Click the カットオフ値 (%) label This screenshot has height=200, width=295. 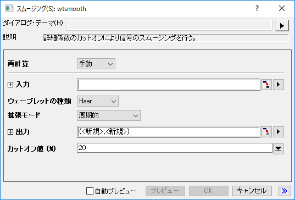point(32,149)
